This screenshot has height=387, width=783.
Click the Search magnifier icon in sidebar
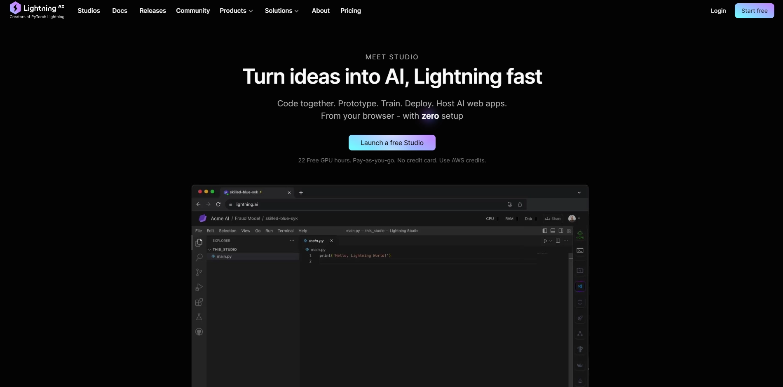[x=199, y=257]
